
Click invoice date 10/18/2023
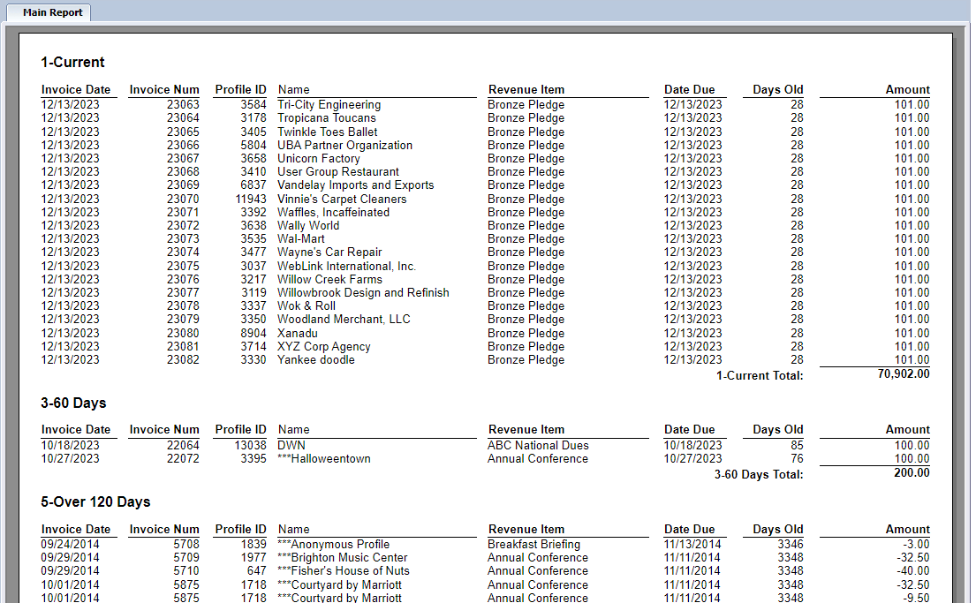[71, 446]
